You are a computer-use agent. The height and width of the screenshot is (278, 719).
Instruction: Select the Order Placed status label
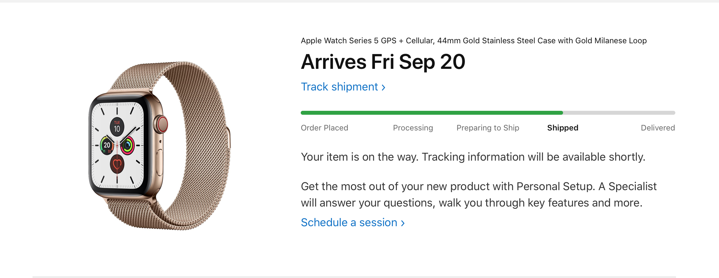click(x=324, y=128)
